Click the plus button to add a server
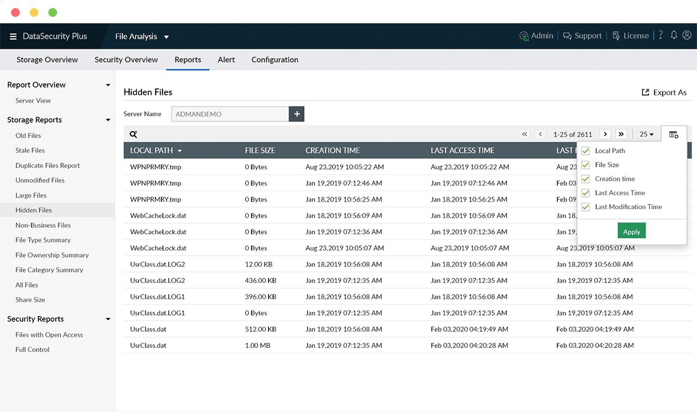 [x=297, y=114]
